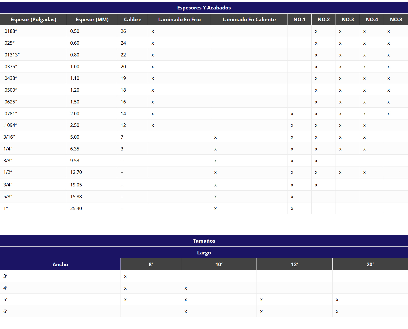Select the 3/16″ thickness cell
This screenshot has height=329, width=408.
coord(9,137)
